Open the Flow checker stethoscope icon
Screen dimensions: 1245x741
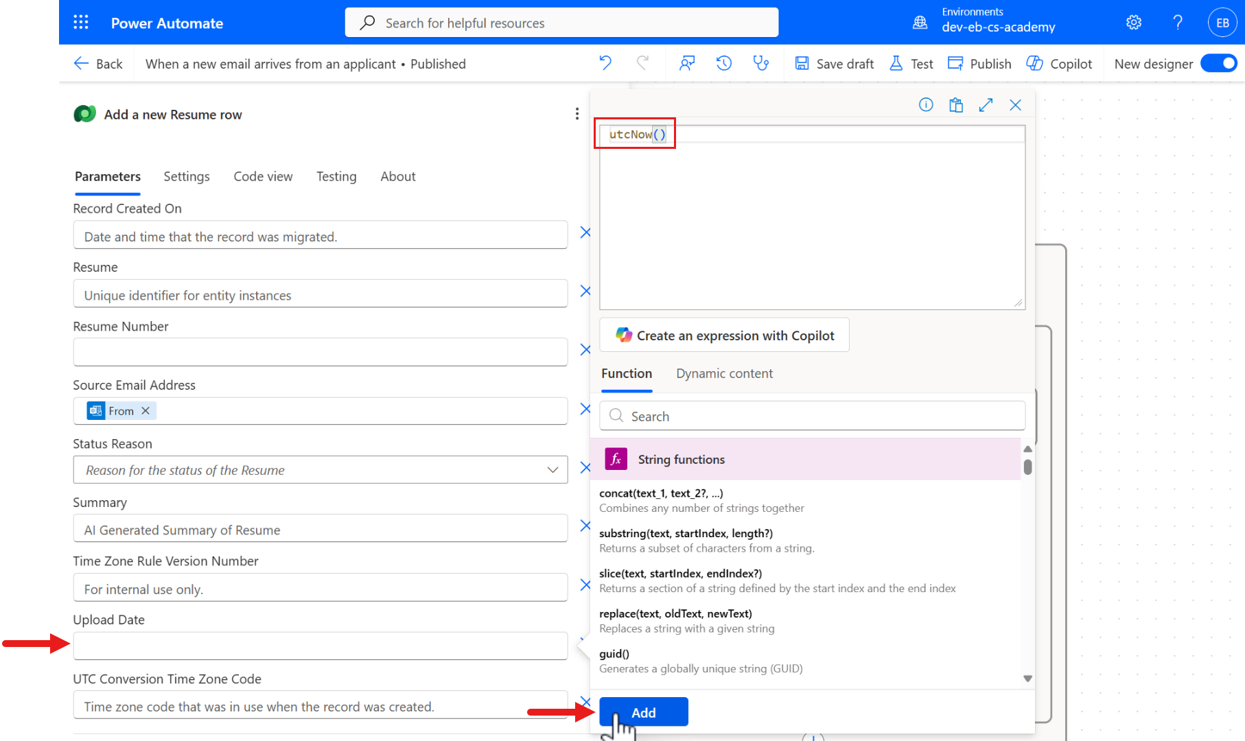[760, 63]
